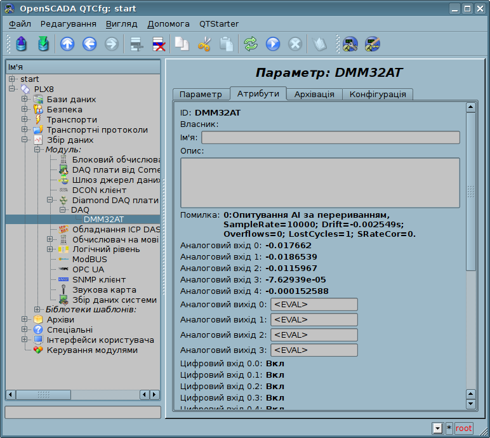Click the Delete item icon with red cross
The image size is (490, 438).
pyautogui.click(x=158, y=44)
